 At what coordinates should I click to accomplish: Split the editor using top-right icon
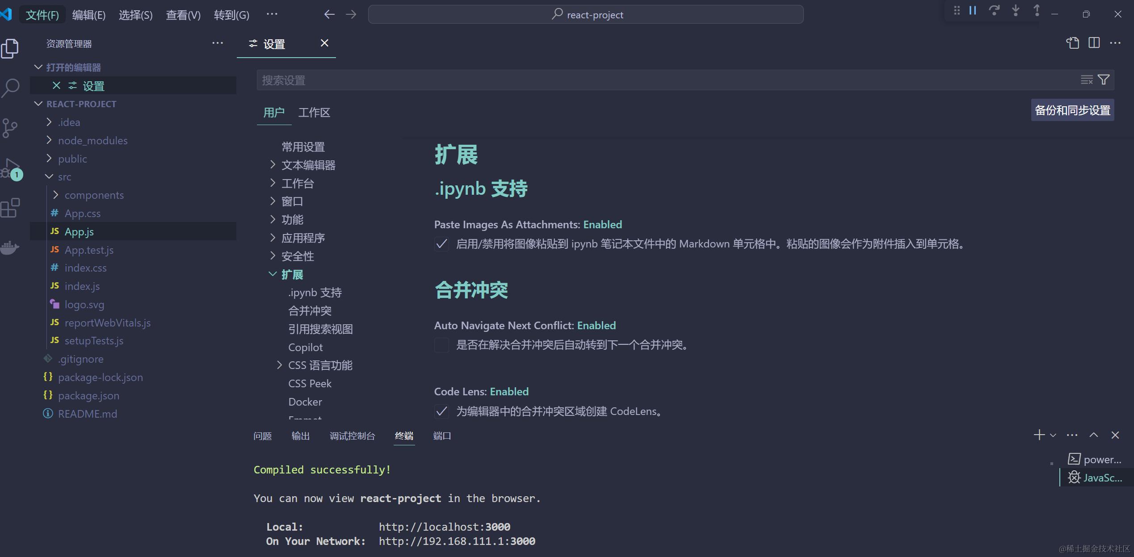pyautogui.click(x=1094, y=42)
